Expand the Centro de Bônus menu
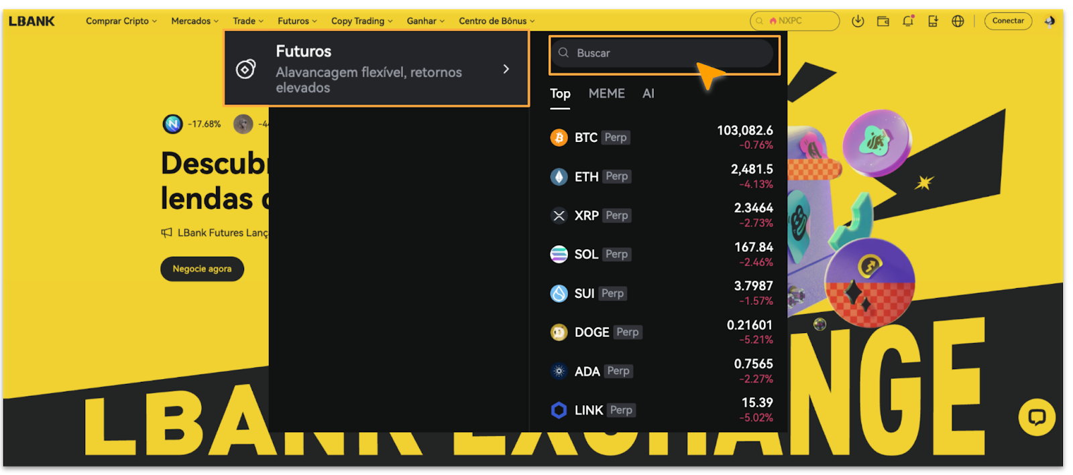 [x=497, y=21]
